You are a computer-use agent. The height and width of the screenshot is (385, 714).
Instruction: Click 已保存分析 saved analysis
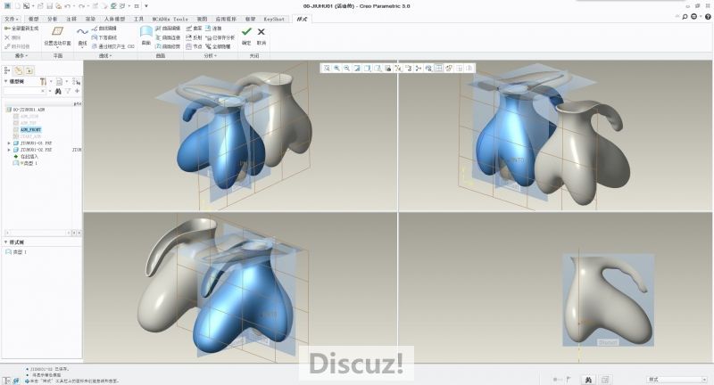point(220,37)
